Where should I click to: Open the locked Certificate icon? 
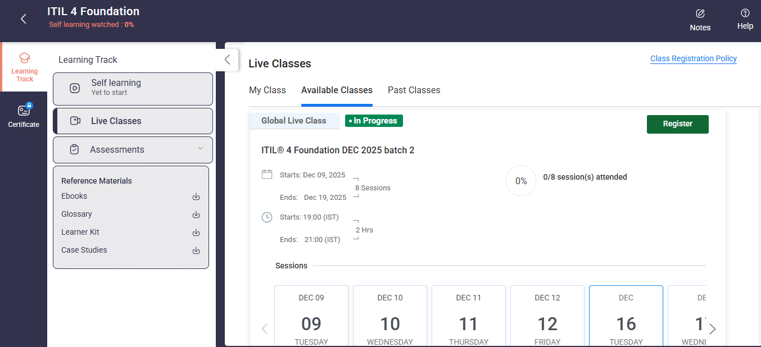(x=24, y=111)
